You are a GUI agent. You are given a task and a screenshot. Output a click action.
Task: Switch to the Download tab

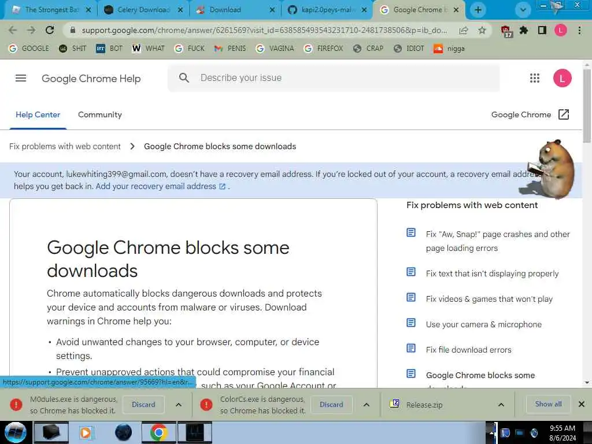235,10
